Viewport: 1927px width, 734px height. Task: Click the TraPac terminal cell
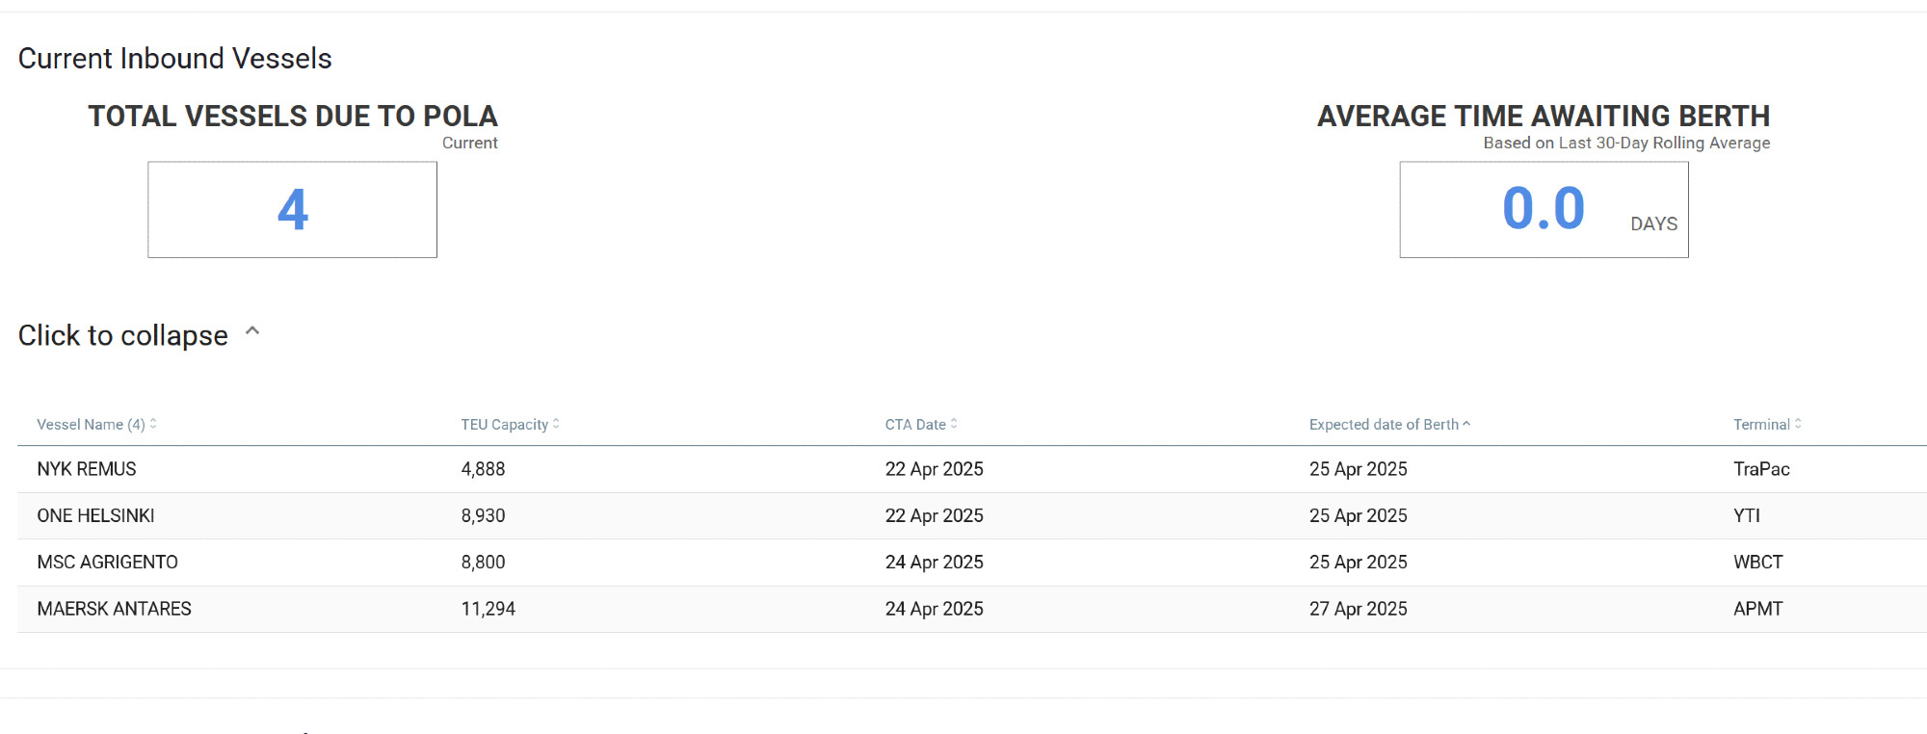coord(1761,469)
